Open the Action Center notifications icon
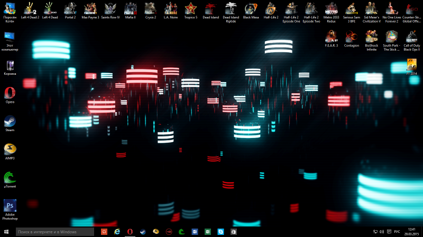This screenshot has height=237, width=423. [389, 232]
